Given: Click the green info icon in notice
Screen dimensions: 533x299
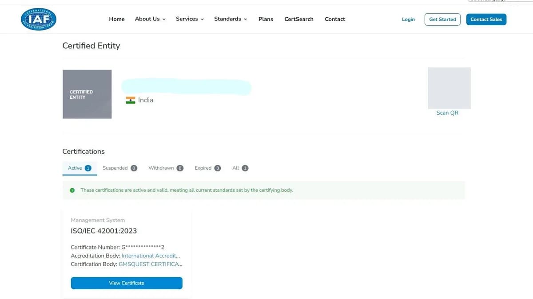Looking at the screenshot, I should [x=72, y=190].
